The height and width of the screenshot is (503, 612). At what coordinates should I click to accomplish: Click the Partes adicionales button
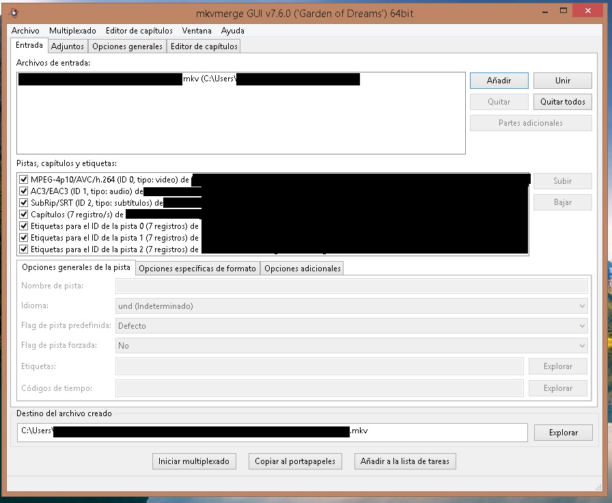click(x=531, y=123)
